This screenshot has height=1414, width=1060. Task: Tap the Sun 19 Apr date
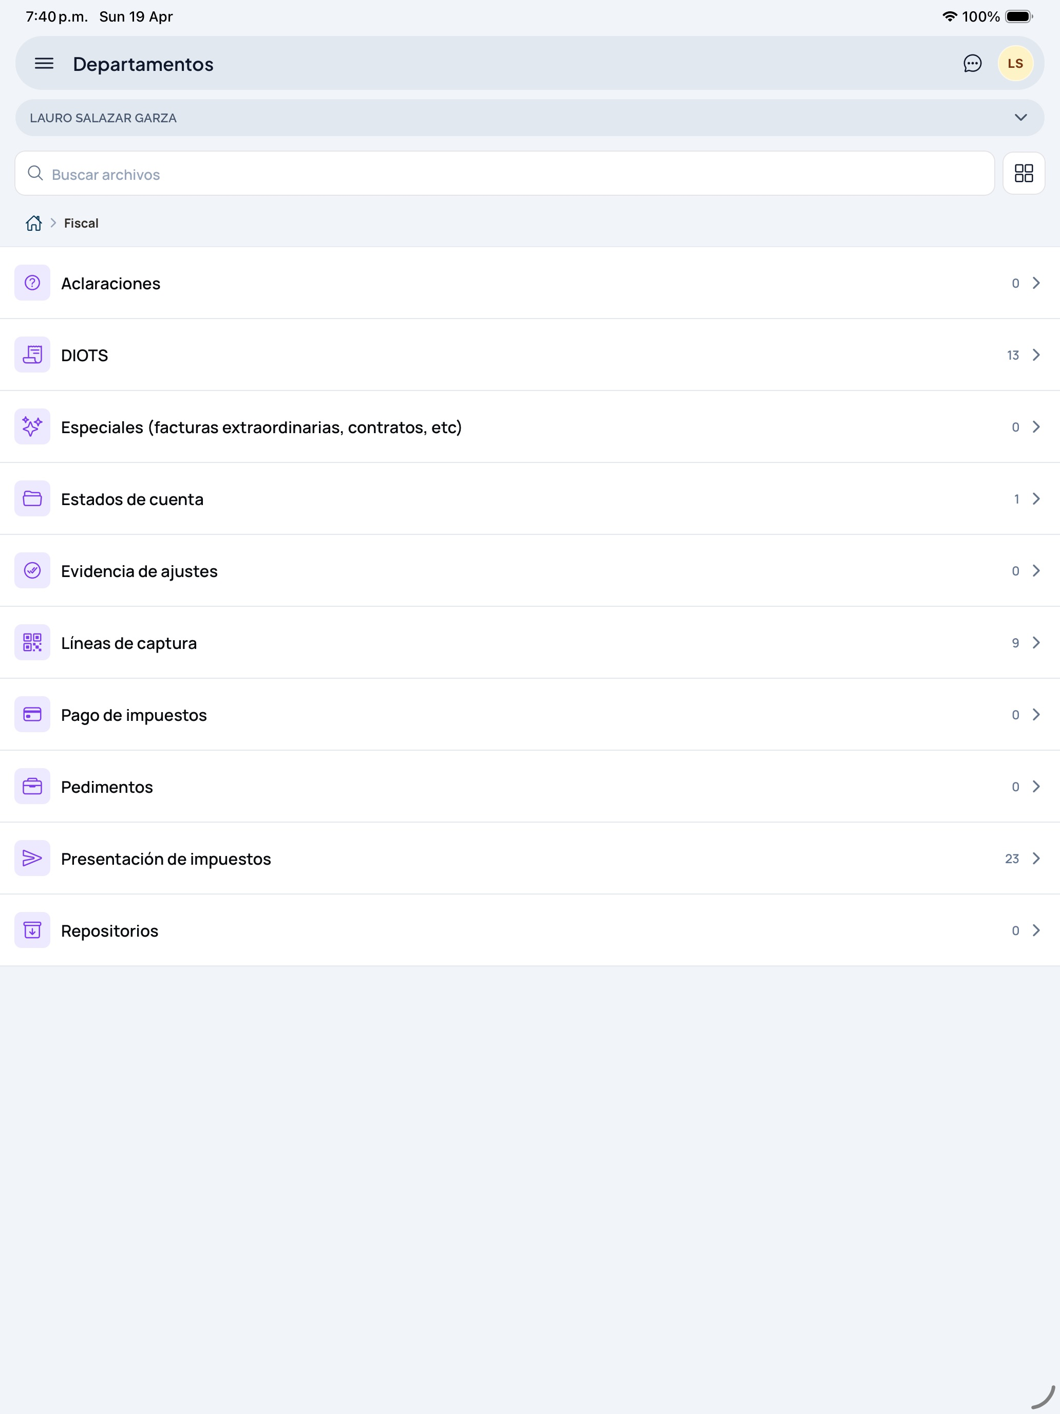(x=136, y=16)
